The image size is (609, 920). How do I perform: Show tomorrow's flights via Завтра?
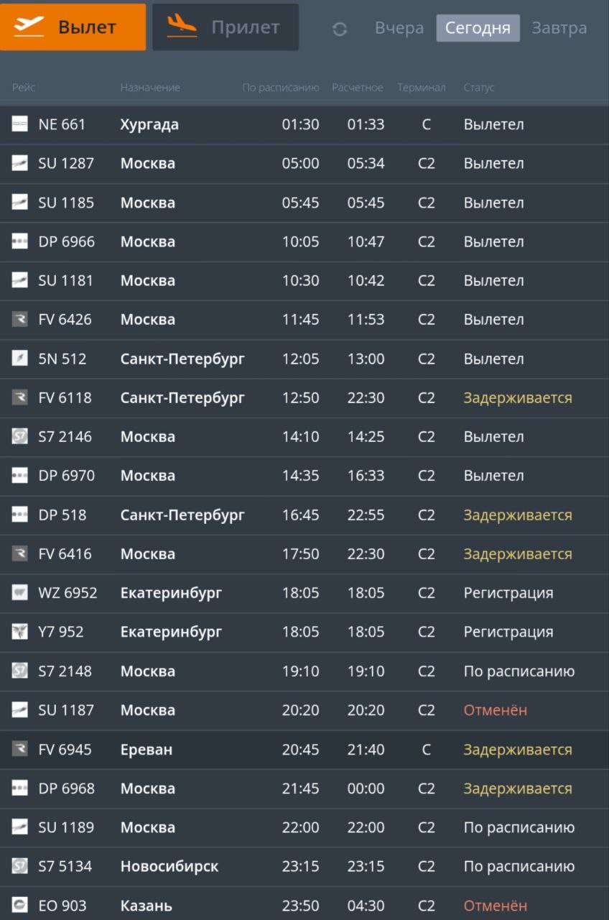559,28
